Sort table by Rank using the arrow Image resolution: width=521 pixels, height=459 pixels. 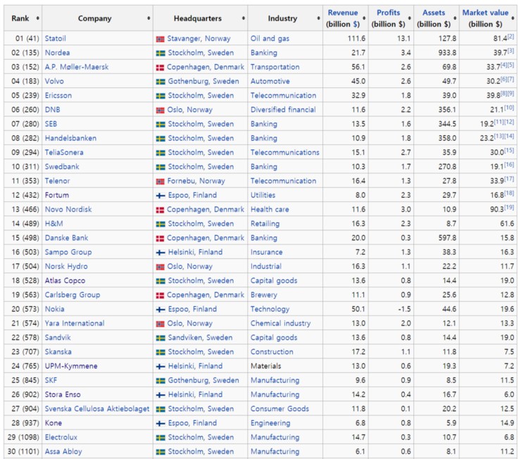(x=37, y=18)
